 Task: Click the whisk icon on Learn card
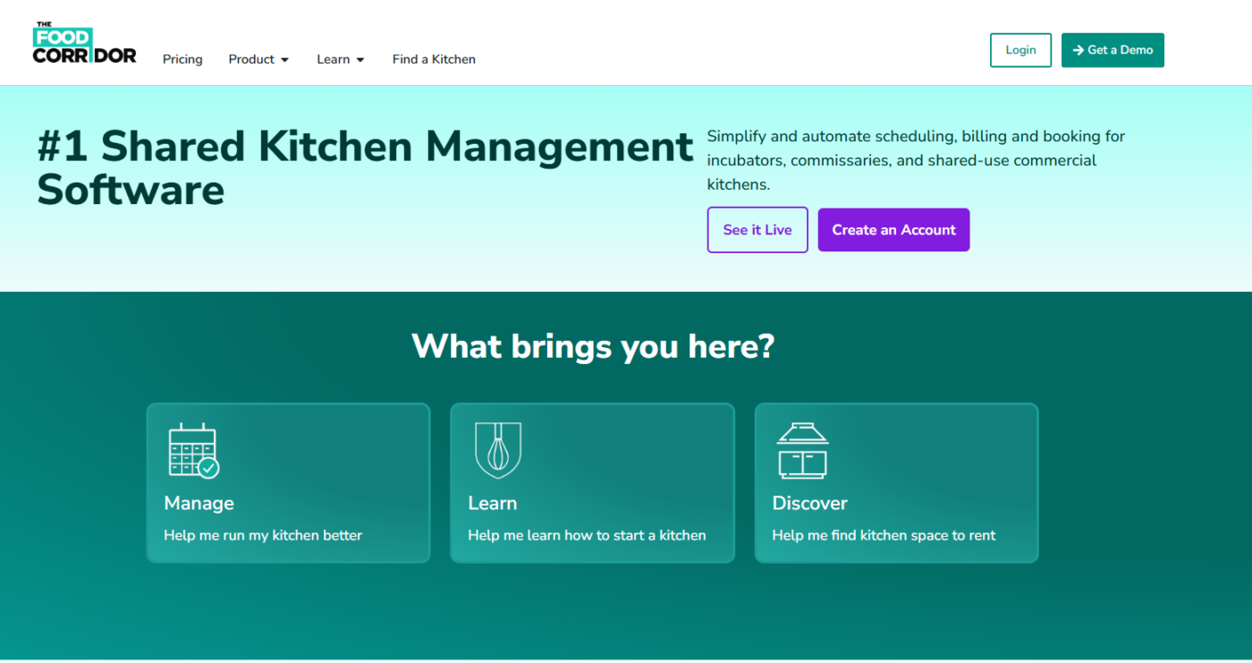coord(498,450)
